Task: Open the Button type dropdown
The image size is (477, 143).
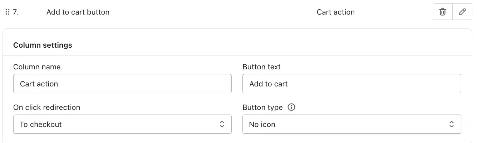Action: click(x=351, y=124)
